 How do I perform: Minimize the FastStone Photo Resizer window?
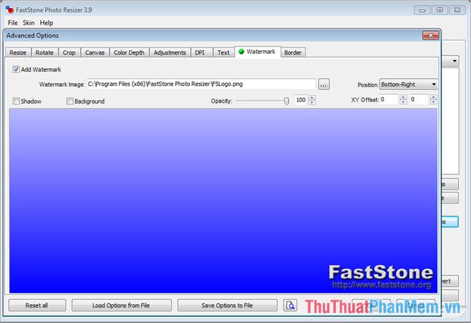[x=422, y=10]
